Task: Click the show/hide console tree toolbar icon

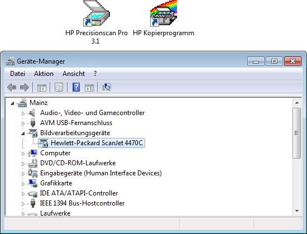Action: (x=42, y=88)
